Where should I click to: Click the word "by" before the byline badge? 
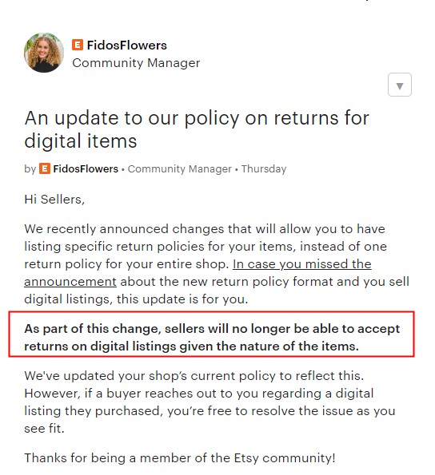[30, 169]
